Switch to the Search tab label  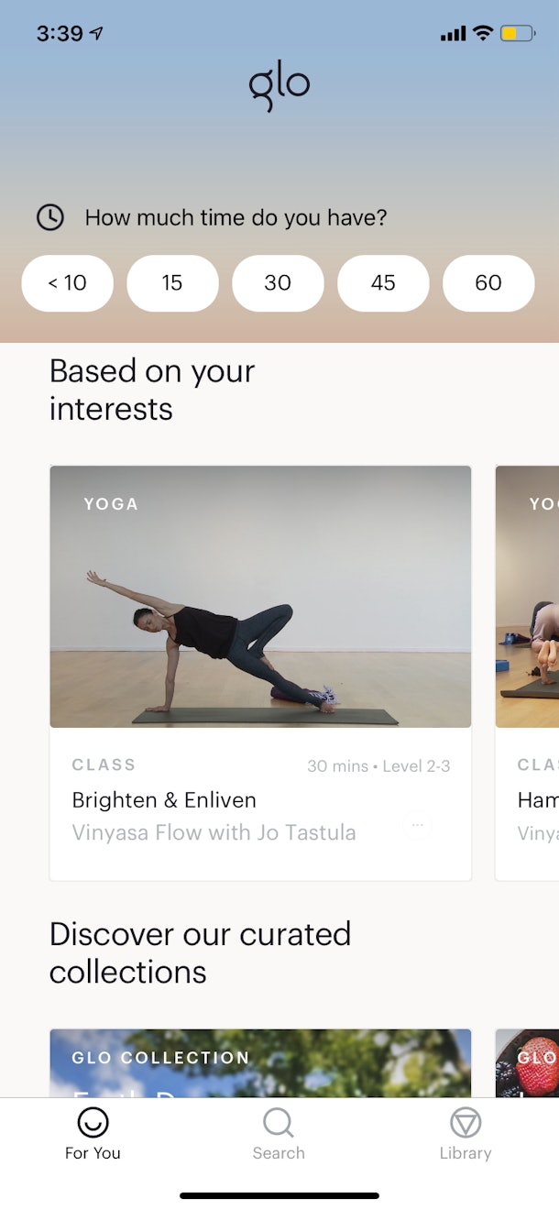click(x=279, y=1153)
